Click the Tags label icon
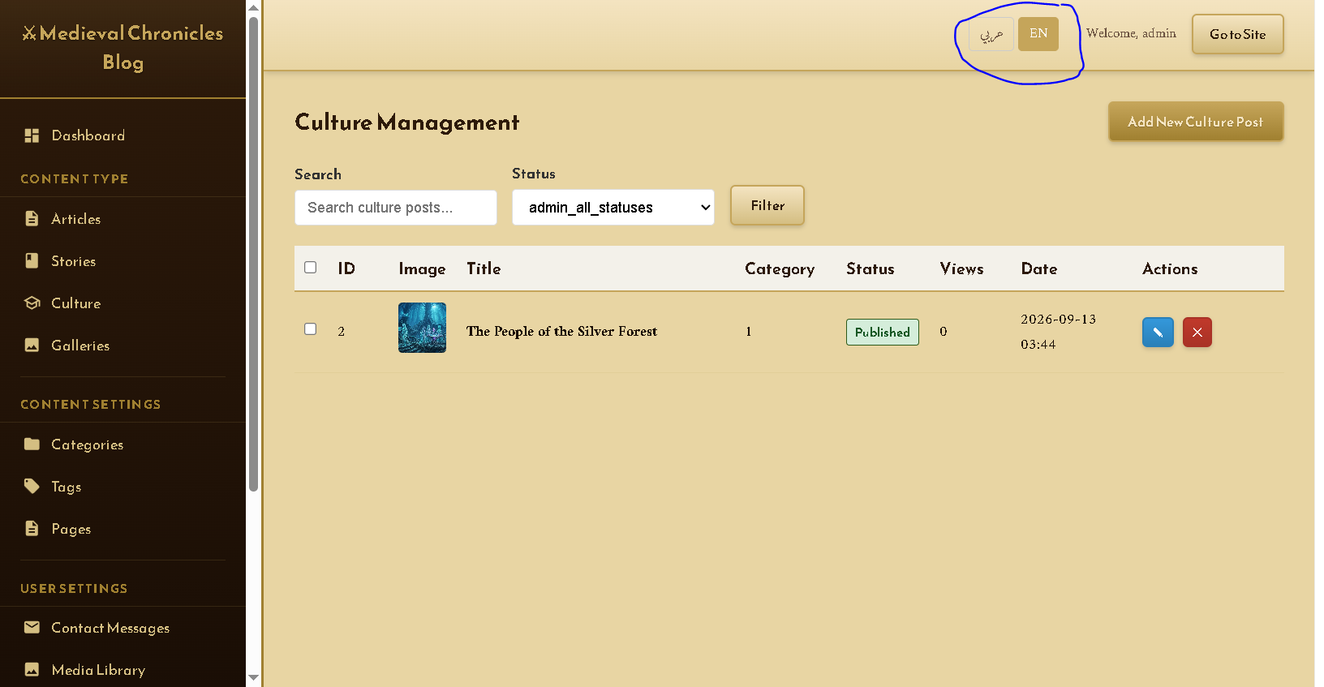The width and height of the screenshot is (1324, 687). (x=32, y=486)
